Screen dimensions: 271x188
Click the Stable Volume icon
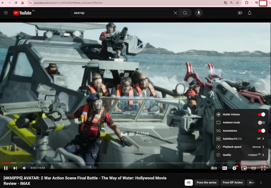[218, 114]
